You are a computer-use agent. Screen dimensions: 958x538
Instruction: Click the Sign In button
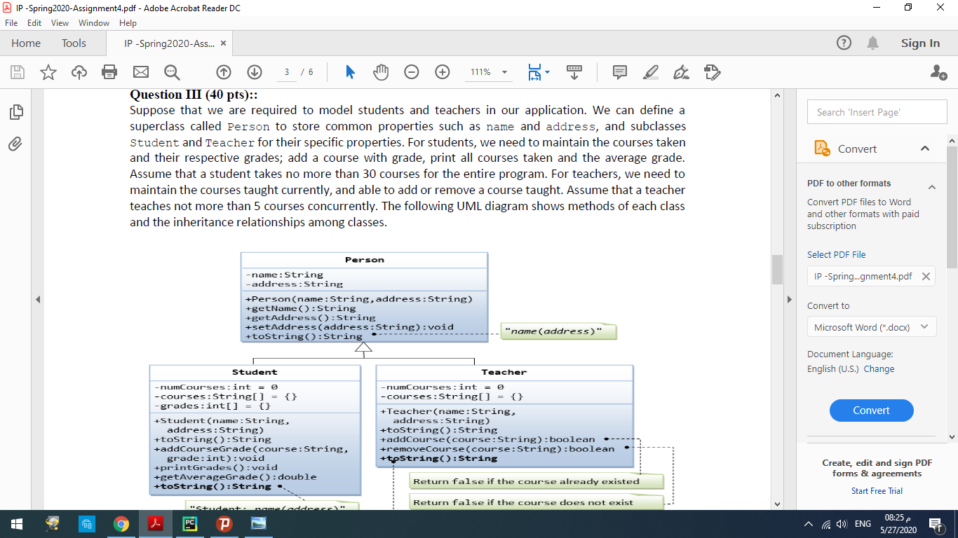point(920,43)
